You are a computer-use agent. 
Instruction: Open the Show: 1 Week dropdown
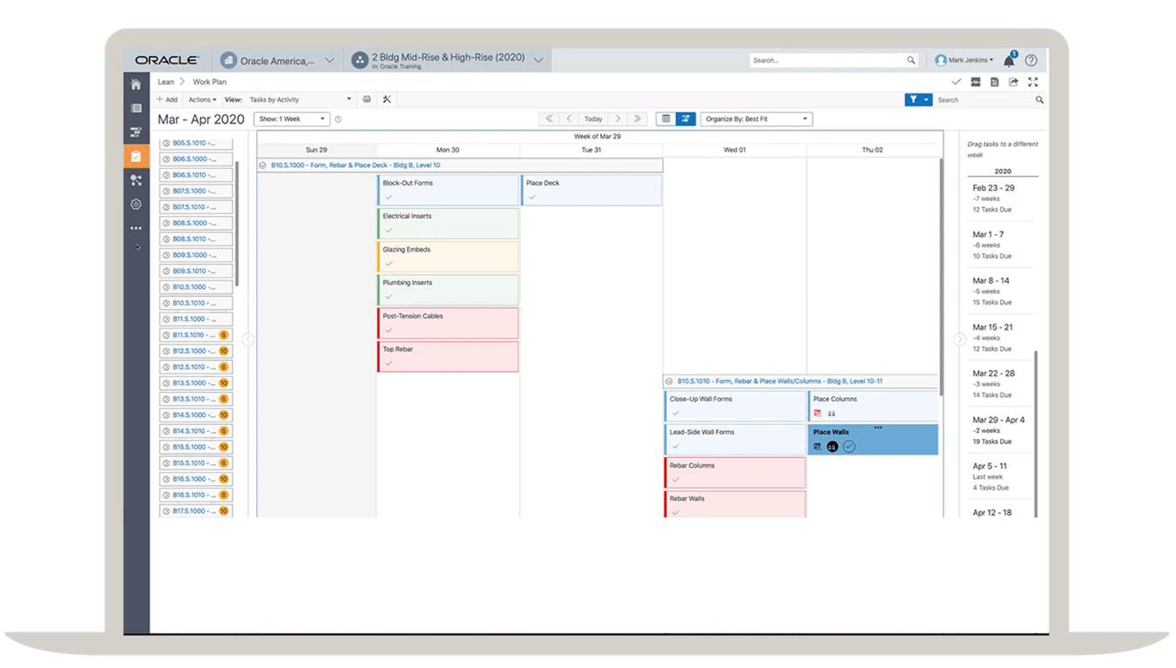pos(292,118)
